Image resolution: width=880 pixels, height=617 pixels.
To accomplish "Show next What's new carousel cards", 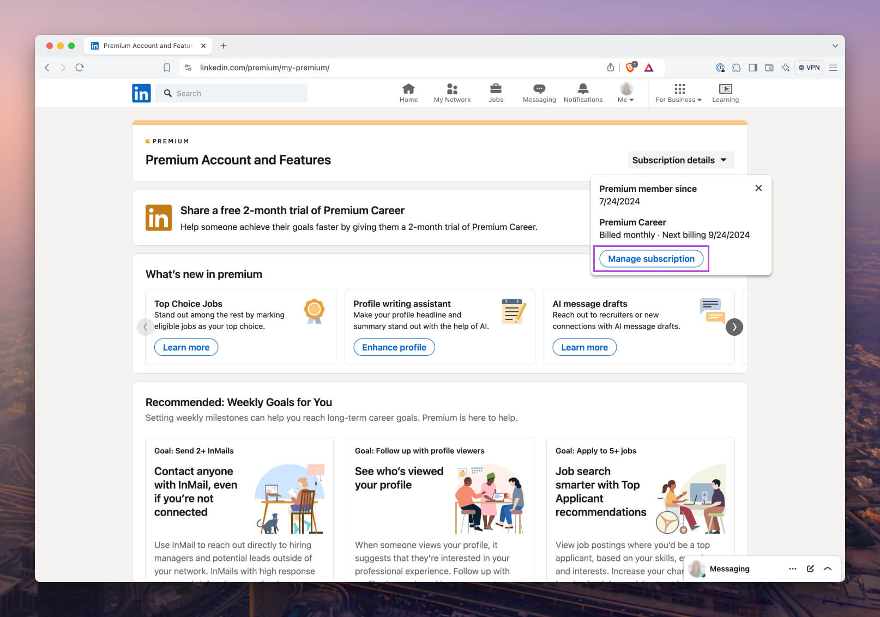I will point(734,327).
